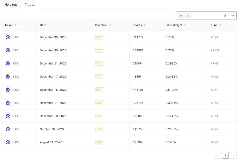The width and height of the screenshot is (240, 161).
Task: Open BIDU link in 184557 shares row
Action: click(16, 50)
